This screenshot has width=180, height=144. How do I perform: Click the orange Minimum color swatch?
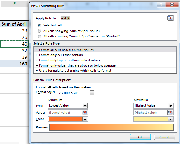point(65,119)
